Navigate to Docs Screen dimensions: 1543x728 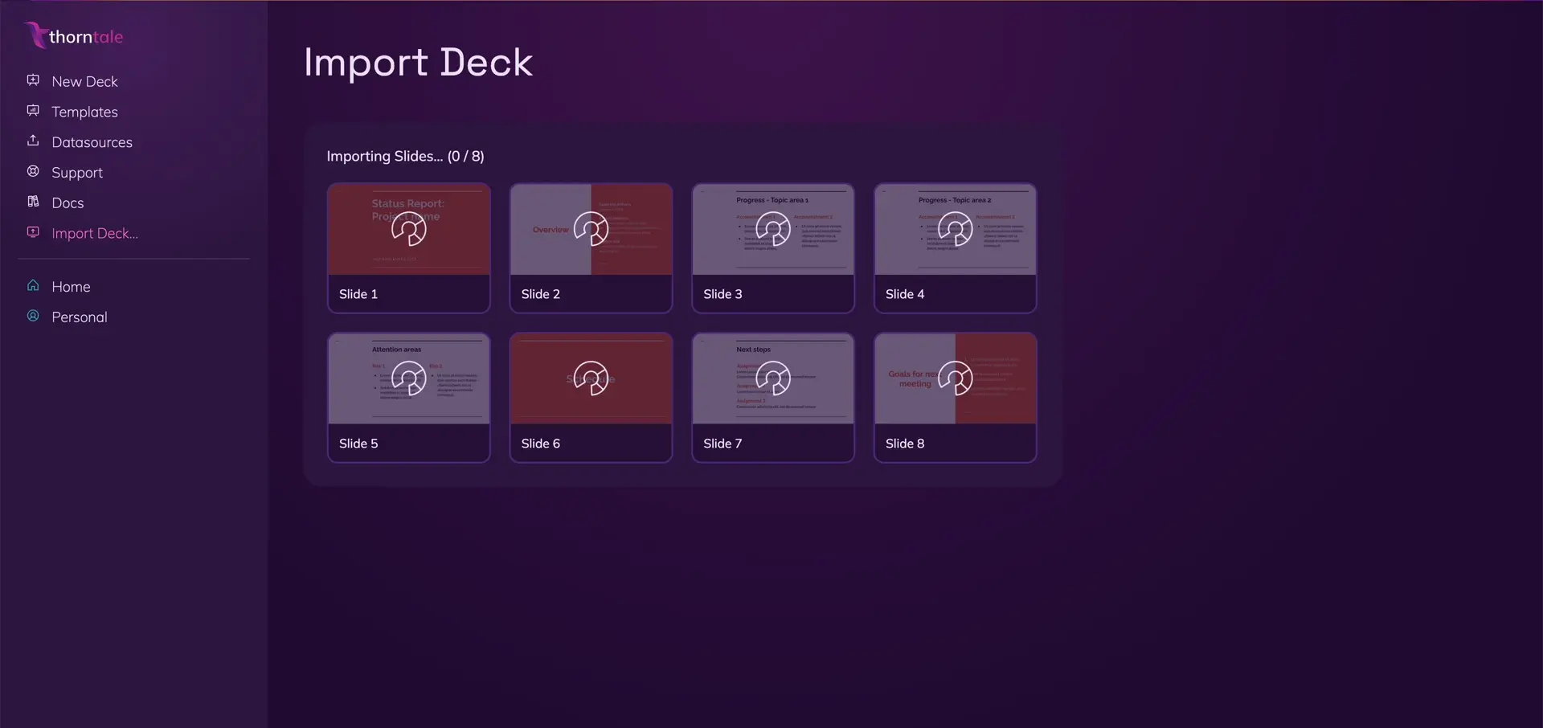click(68, 203)
